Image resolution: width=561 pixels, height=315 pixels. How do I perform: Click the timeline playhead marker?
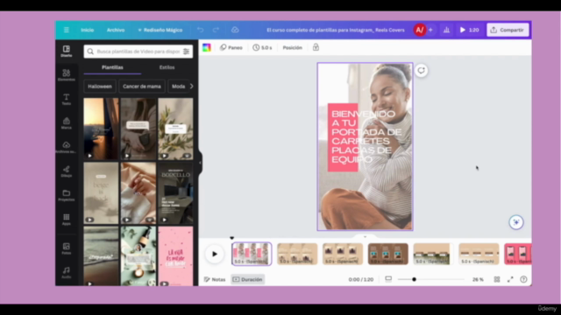coord(231,238)
